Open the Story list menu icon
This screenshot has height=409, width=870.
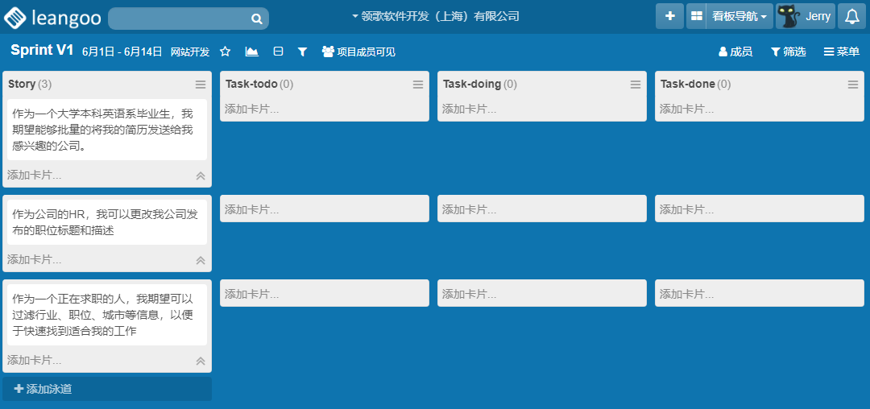201,85
